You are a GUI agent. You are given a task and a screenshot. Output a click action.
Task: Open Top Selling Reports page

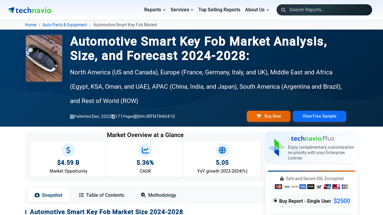[x=219, y=10]
